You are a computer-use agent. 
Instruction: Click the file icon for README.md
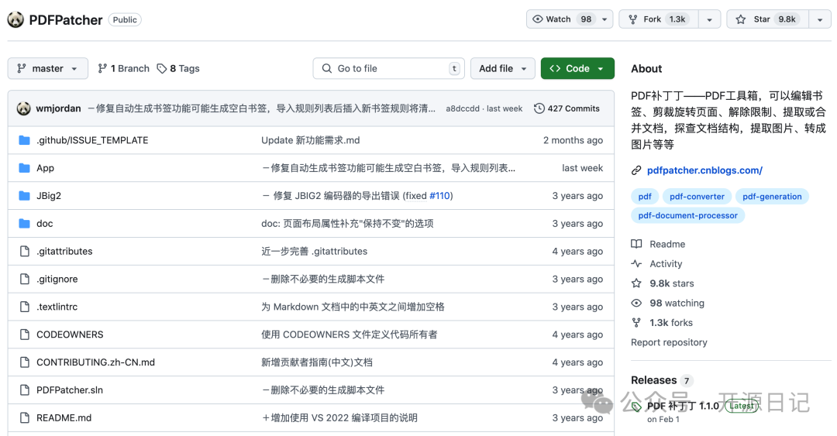[x=24, y=418]
